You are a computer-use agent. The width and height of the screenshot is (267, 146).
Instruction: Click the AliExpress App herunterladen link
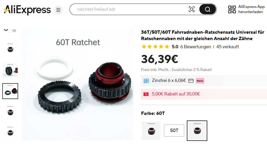click(x=251, y=9)
